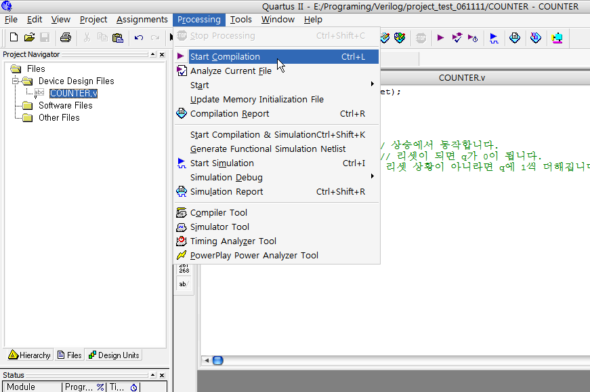
Task: Click the Programmer toolbar icon
Action: point(536,38)
